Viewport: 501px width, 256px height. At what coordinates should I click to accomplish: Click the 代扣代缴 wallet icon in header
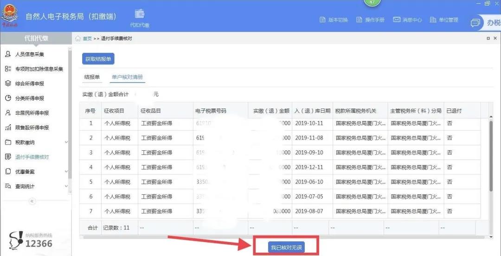pos(140,15)
